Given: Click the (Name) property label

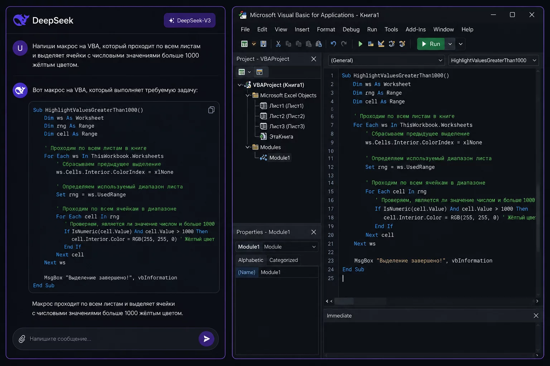Looking at the screenshot, I should point(247,272).
